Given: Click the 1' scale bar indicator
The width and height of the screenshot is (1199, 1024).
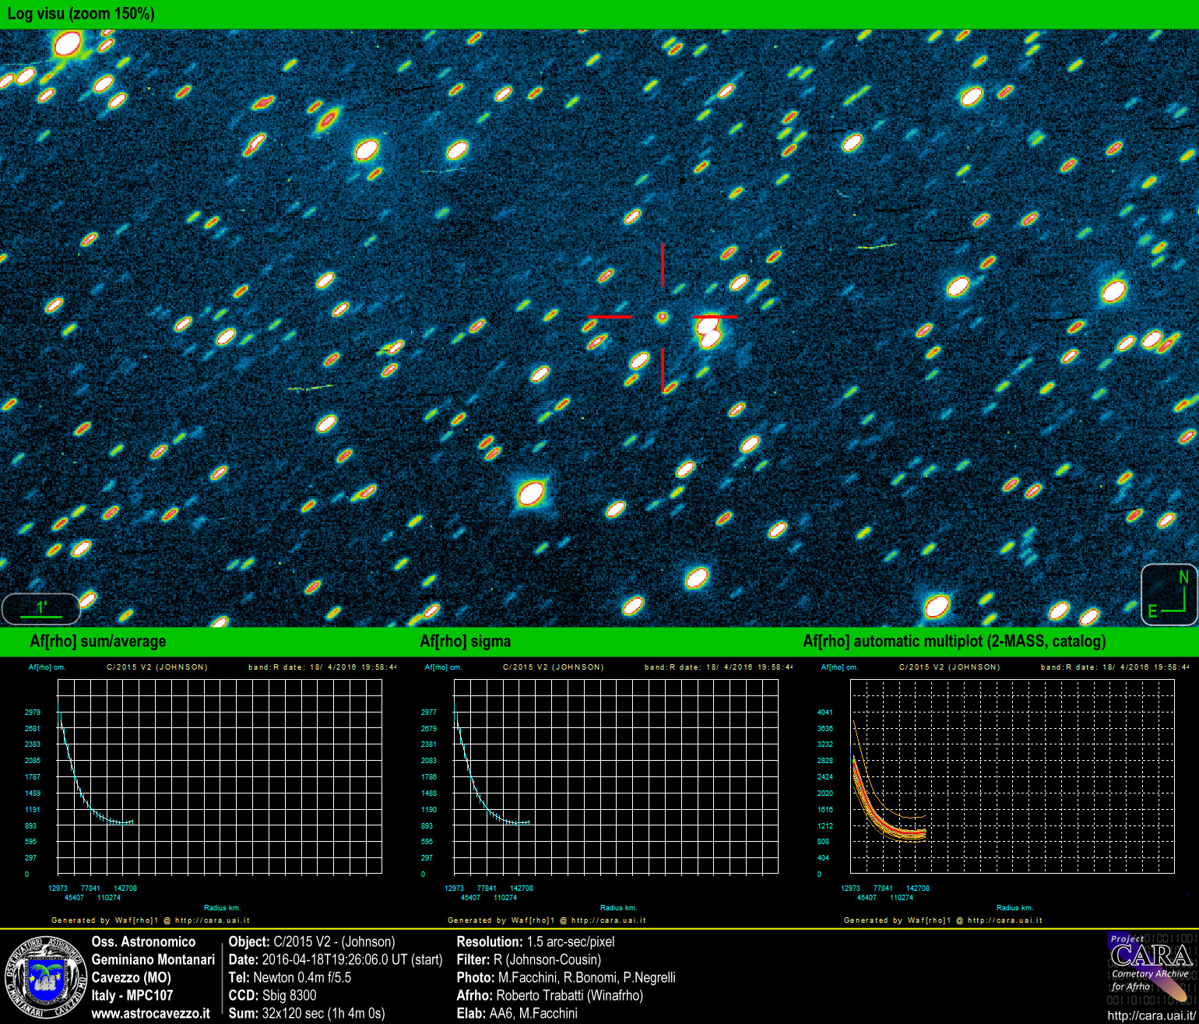Looking at the screenshot, I should (41, 609).
